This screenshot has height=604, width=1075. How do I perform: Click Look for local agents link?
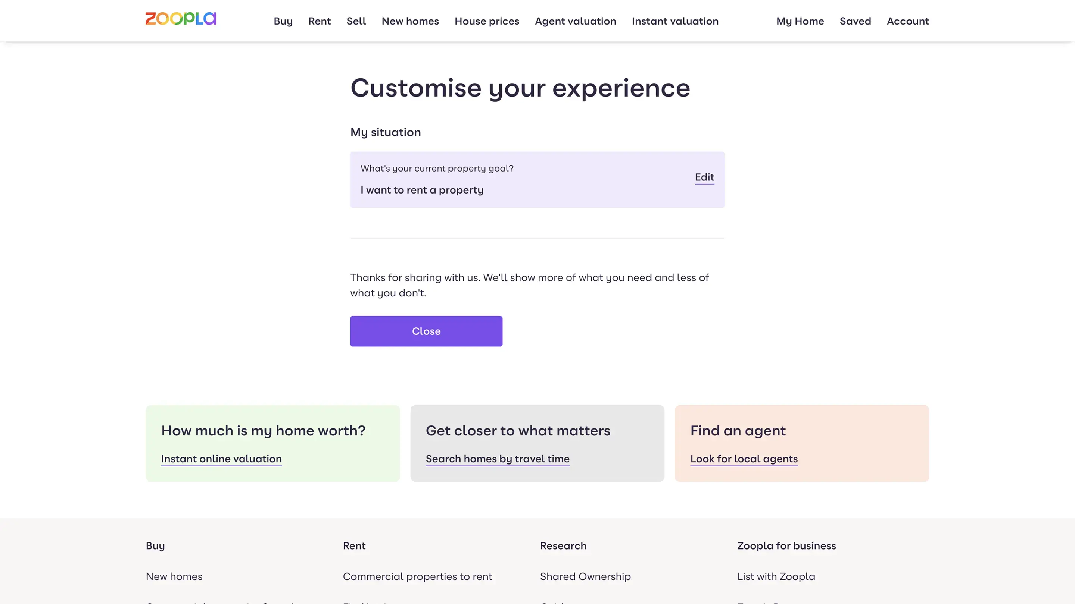pyautogui.click(x=744, y=459)
